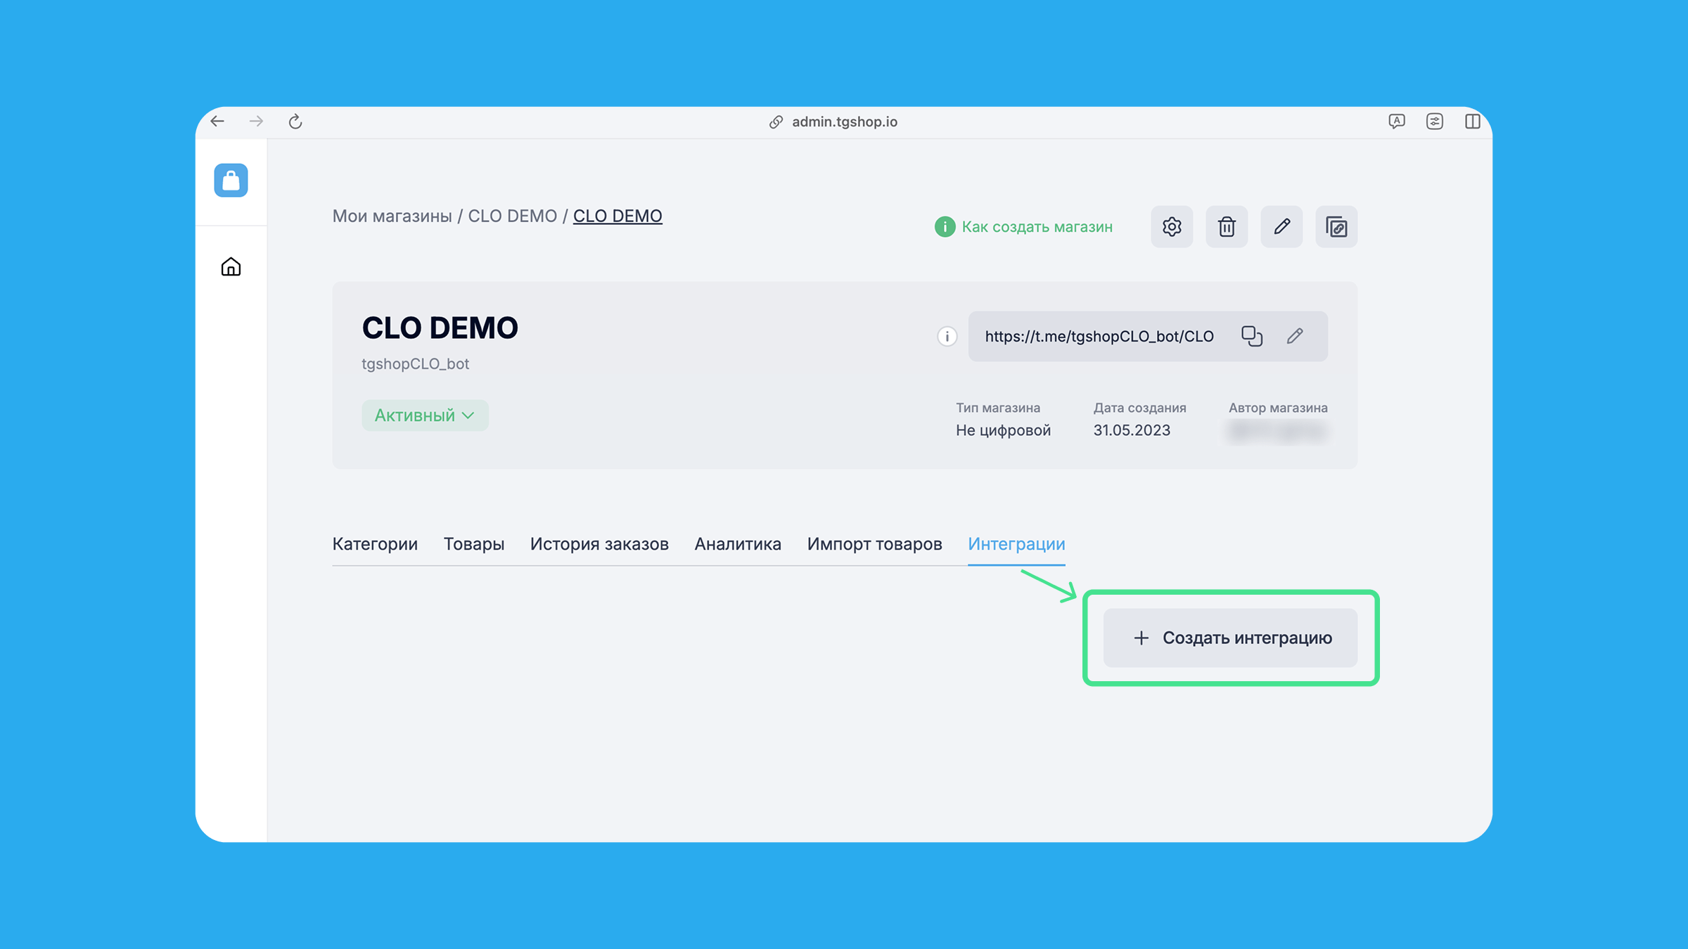Edit the store link pencil icon
Image resolution: width=1688 pixels, height=949 pixels.
tap(1295, 337)
